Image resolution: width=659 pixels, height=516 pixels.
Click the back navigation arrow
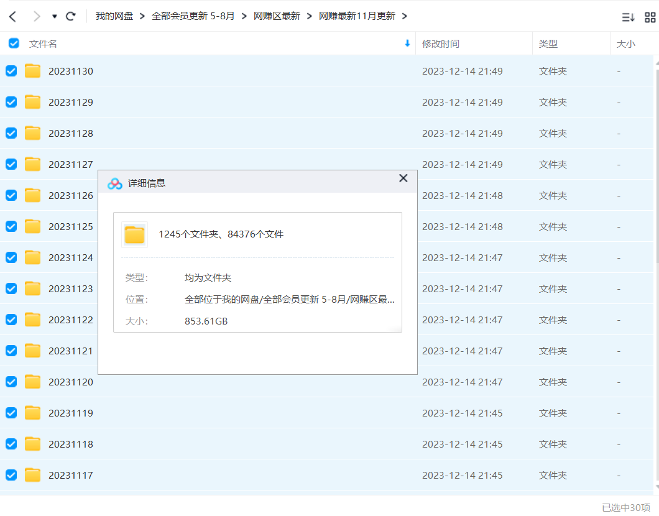tap(12, 16)
